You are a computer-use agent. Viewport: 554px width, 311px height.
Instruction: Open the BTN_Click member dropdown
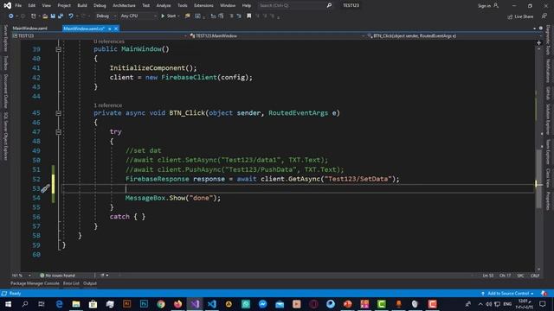454,36
